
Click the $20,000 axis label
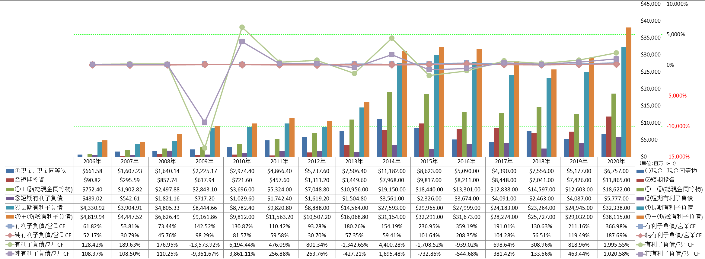click(x=650, y=89)
